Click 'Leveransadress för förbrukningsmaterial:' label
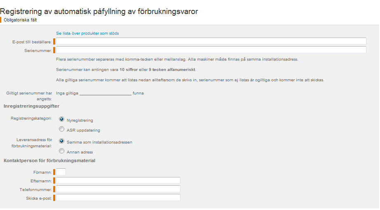 pyautogui.click(x=32, y=143)
